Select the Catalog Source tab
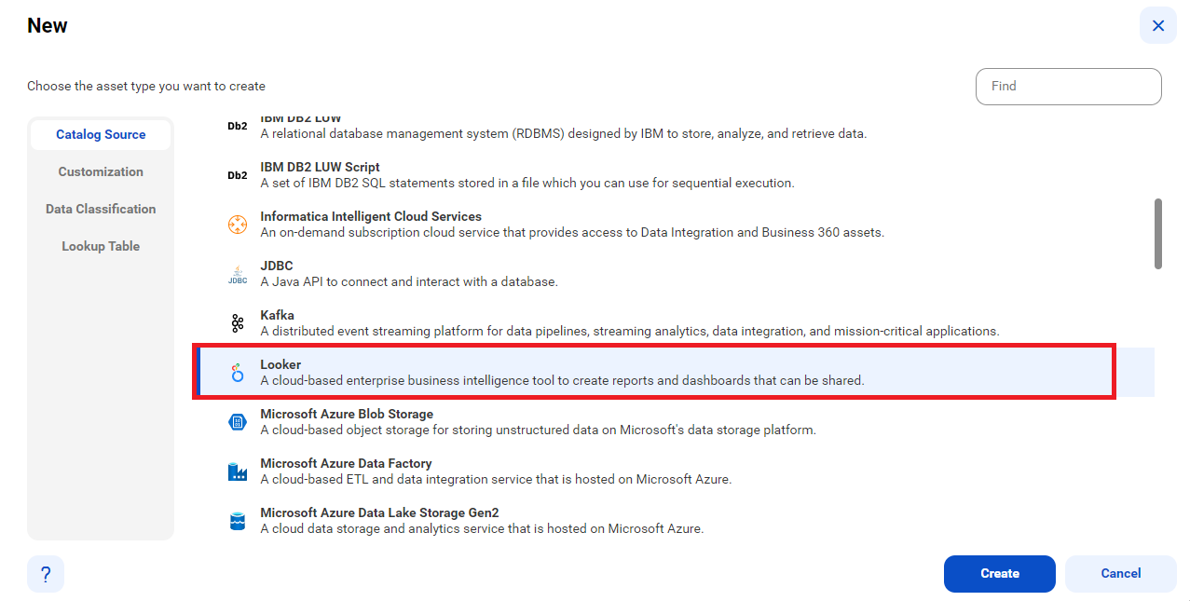The height and width of the screenshot is (601, 1190). point(101,134)
